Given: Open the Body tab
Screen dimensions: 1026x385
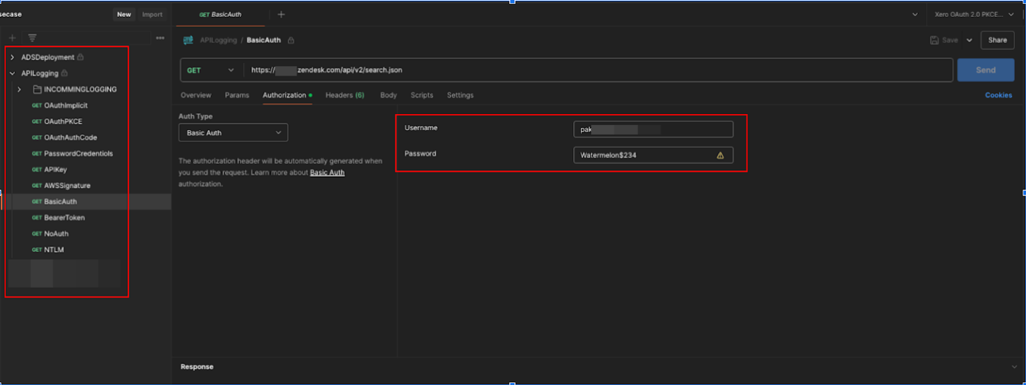Looking at the screenshot, I should tap(389, 95).
